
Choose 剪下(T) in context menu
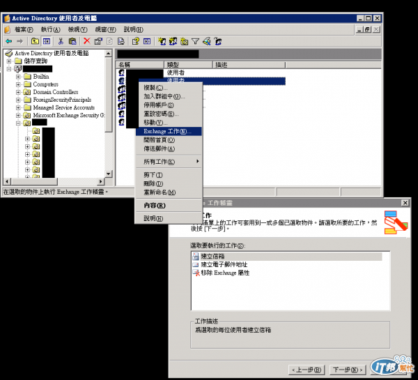169,175
